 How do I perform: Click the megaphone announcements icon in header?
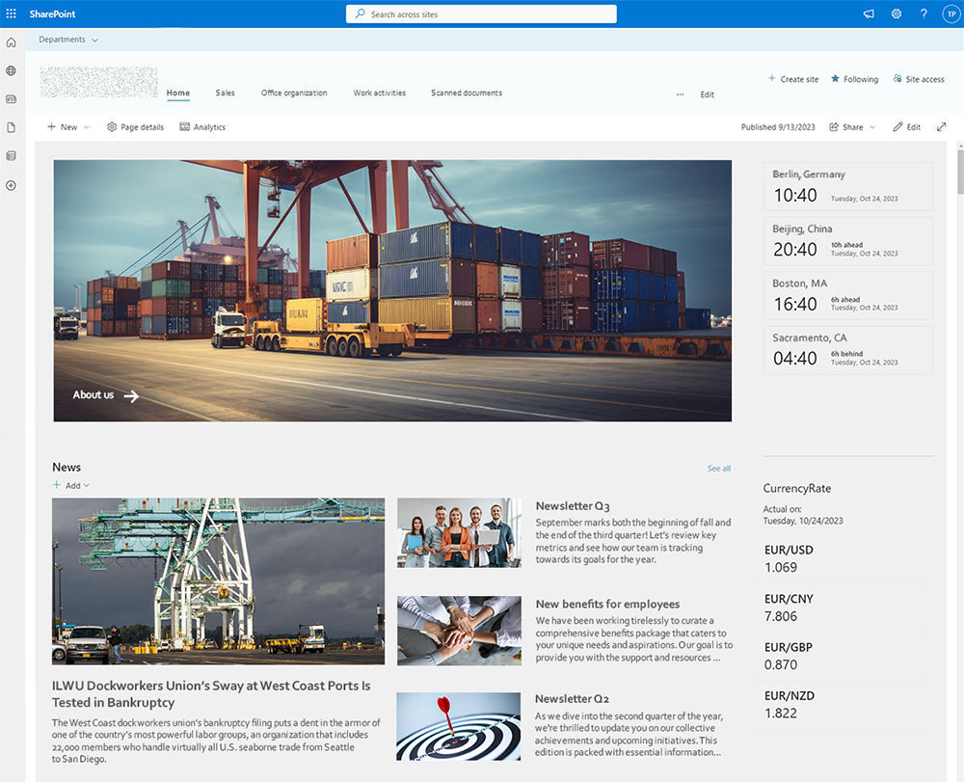pyautogui.click(x=869, y=13)
